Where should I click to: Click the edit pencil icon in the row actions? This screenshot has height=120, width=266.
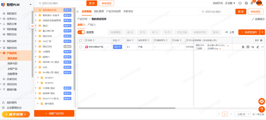pos(258,47)
